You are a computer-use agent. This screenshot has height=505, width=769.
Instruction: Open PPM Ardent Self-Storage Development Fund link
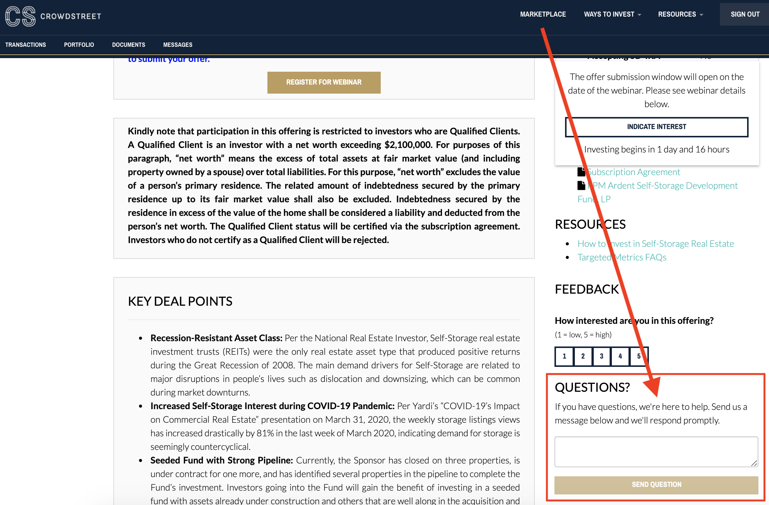pos(658,192)
